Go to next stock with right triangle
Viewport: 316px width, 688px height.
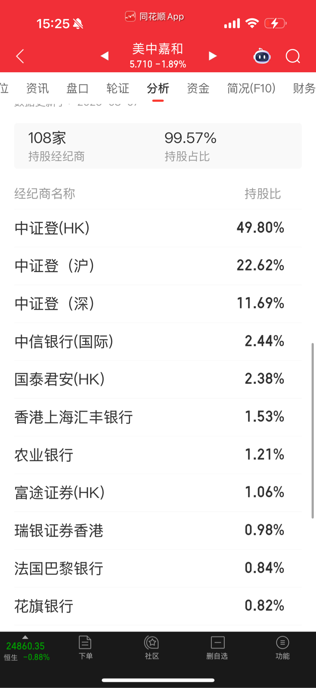coord(212,56)
